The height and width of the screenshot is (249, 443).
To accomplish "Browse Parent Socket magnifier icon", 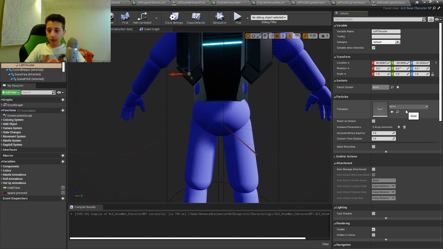I will [392, 87].
